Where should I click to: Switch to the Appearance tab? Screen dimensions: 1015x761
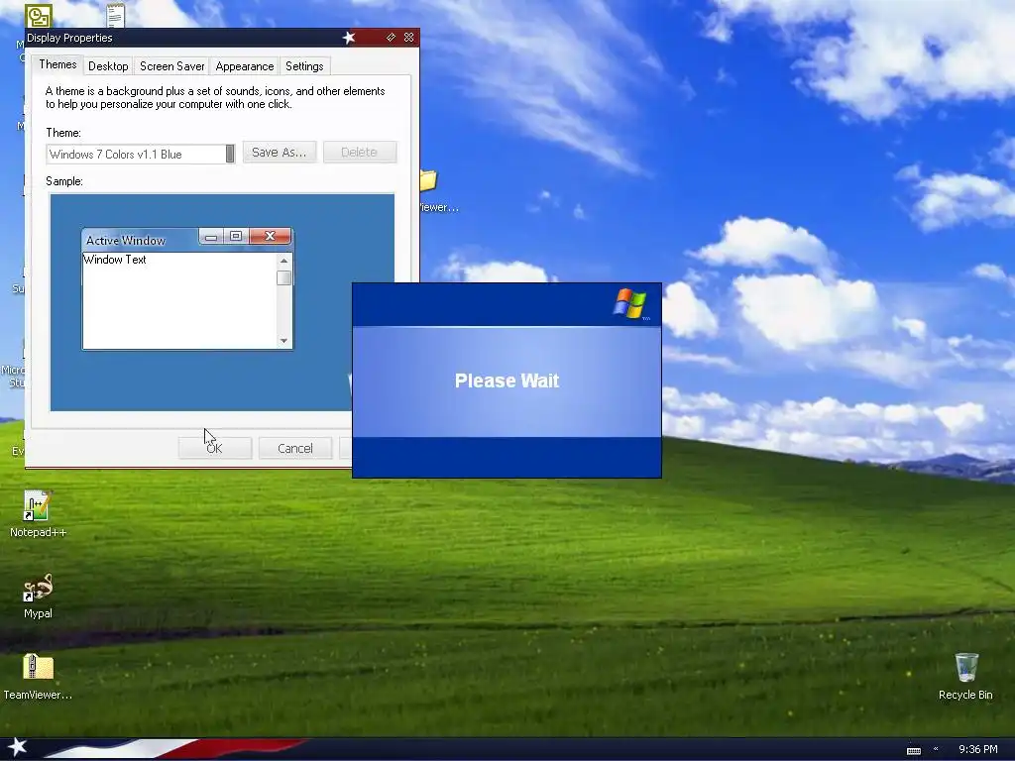pos(245,66)
